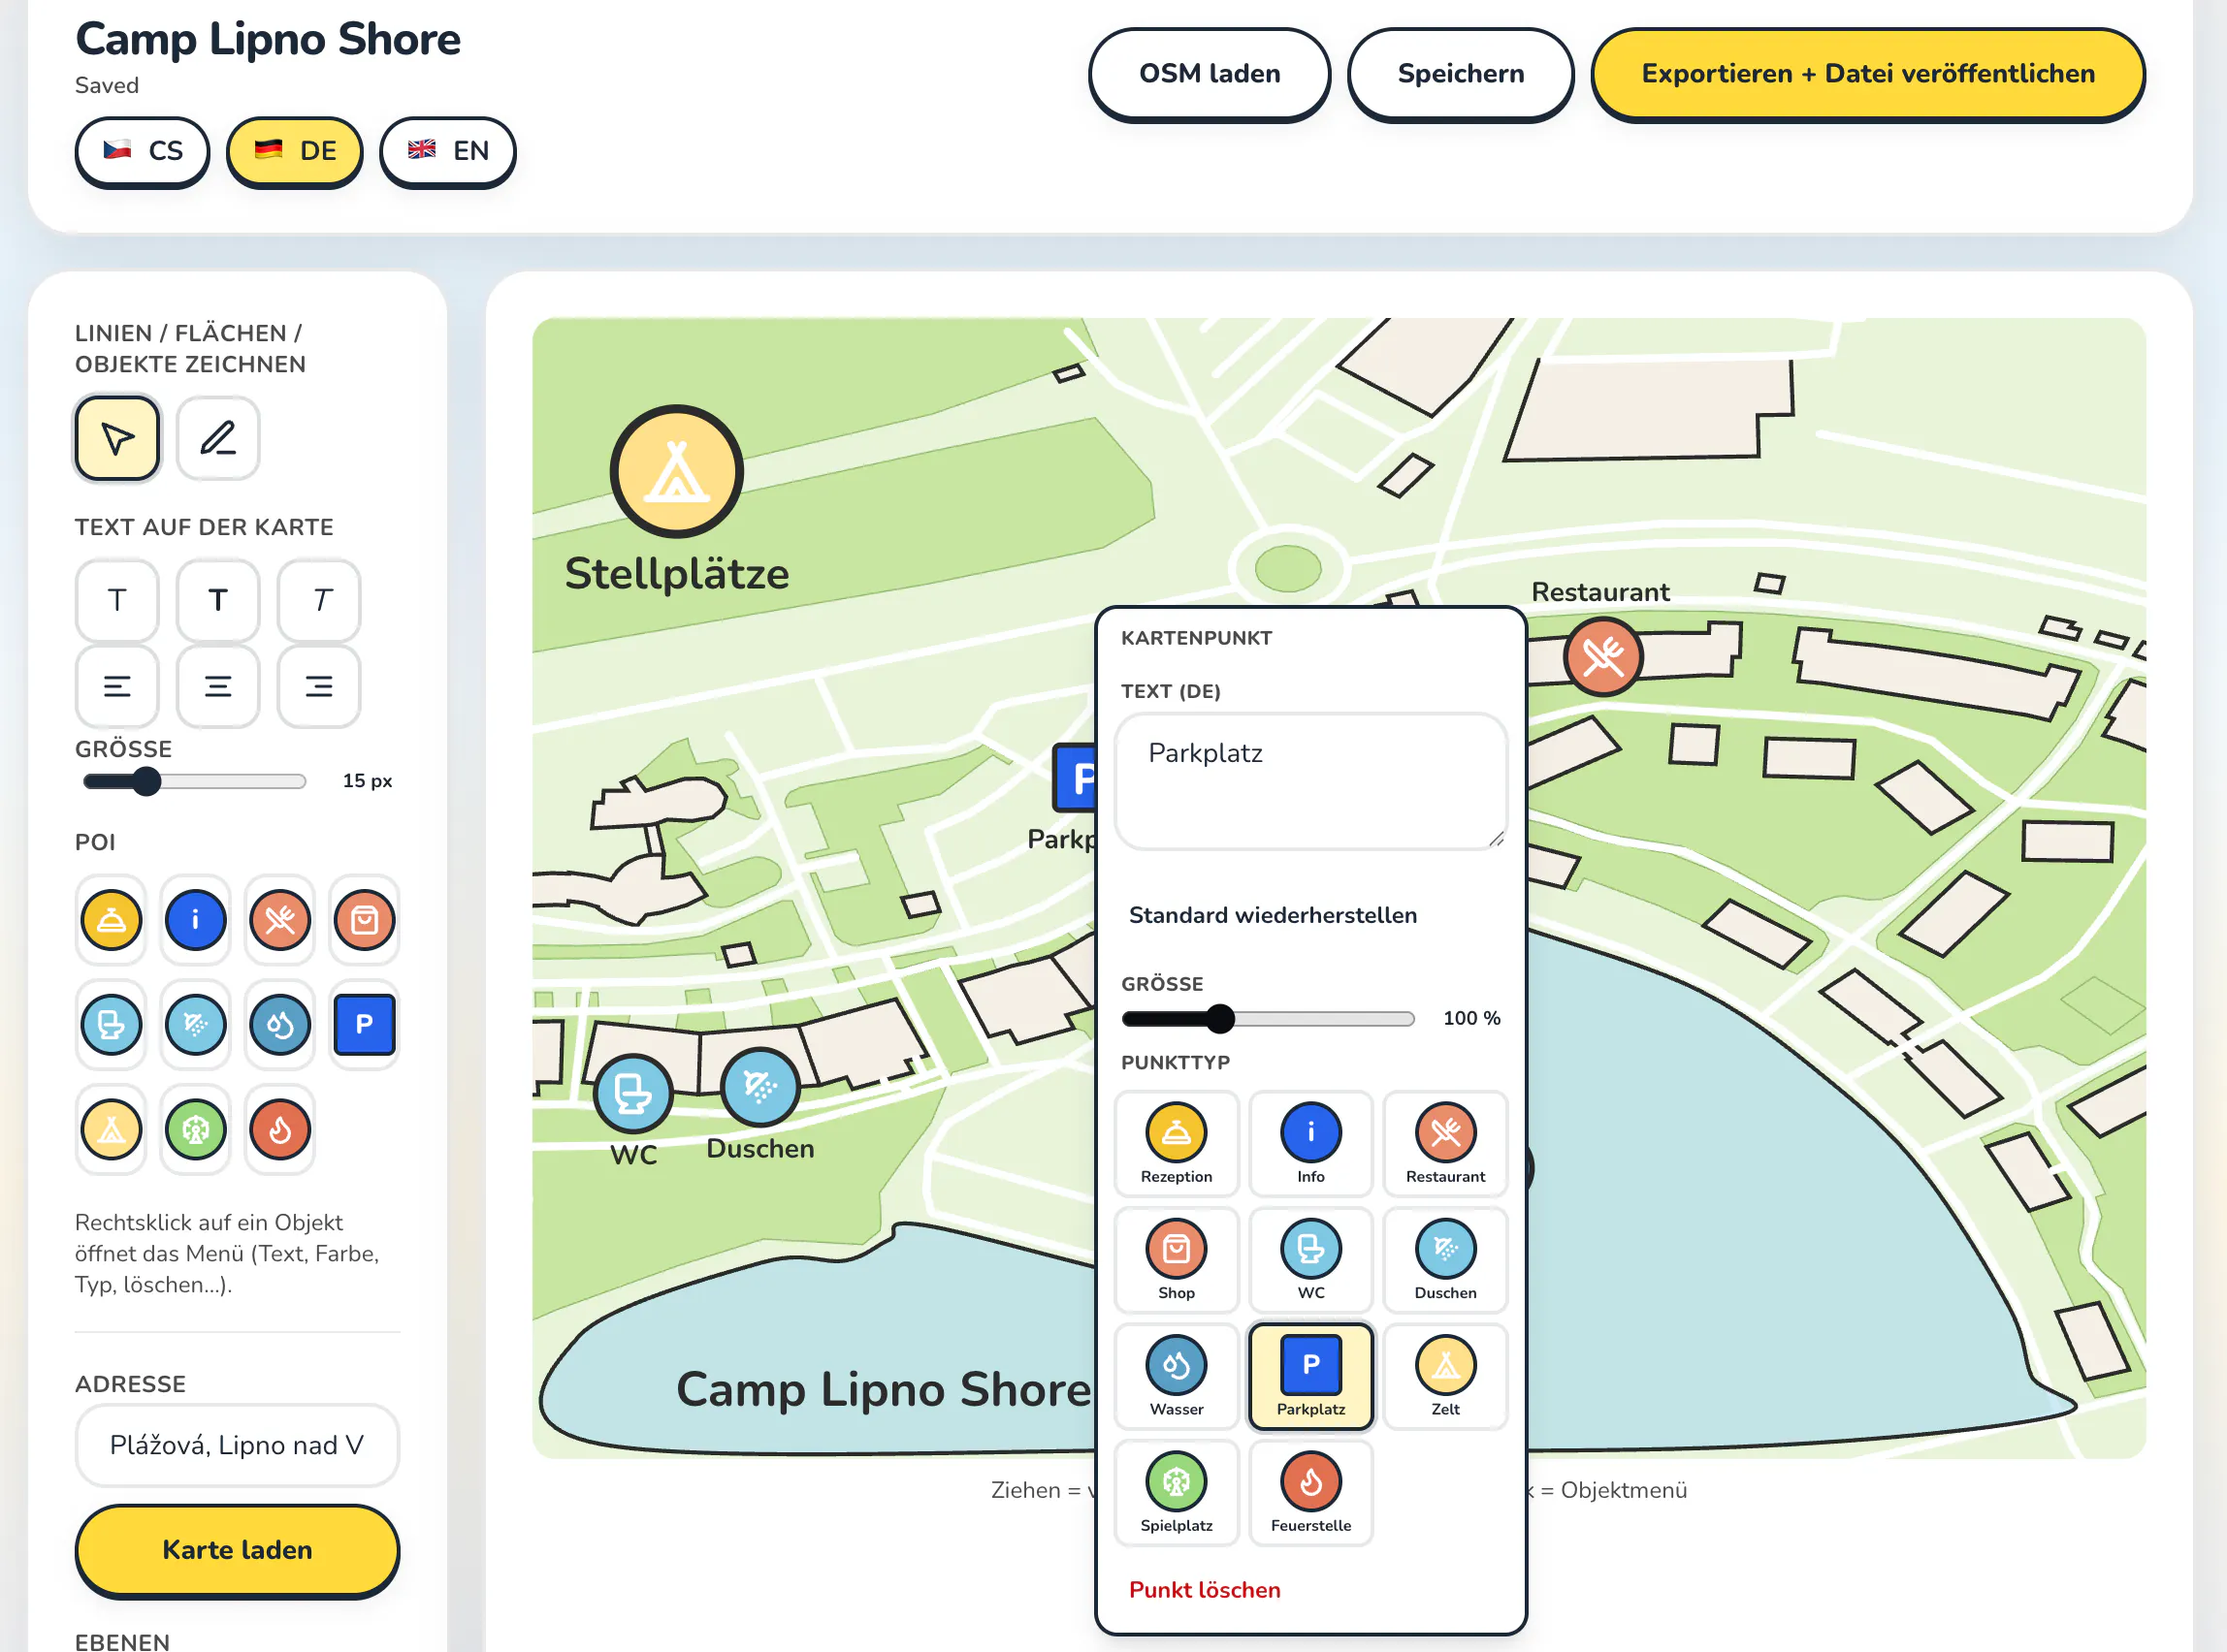Set point type to Feuerstelle
Image resolution: width=2227 pixels, height=1652 pixels.
tap(1310, 1492)
